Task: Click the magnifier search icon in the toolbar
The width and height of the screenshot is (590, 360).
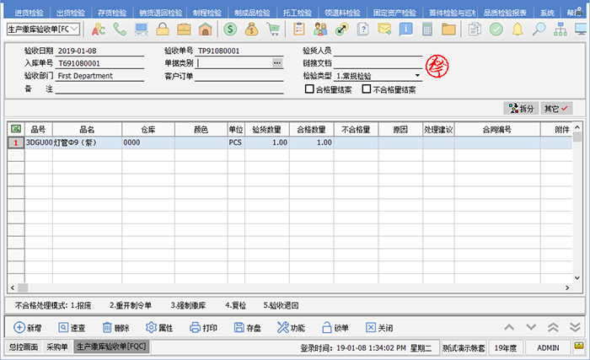Action: (539, 30)
